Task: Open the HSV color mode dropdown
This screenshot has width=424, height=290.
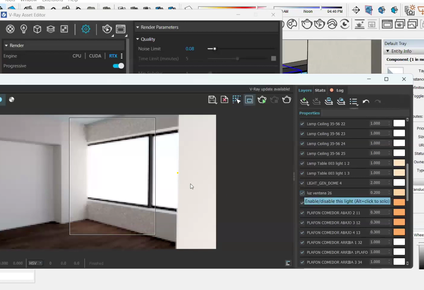Action: [35, 263]
